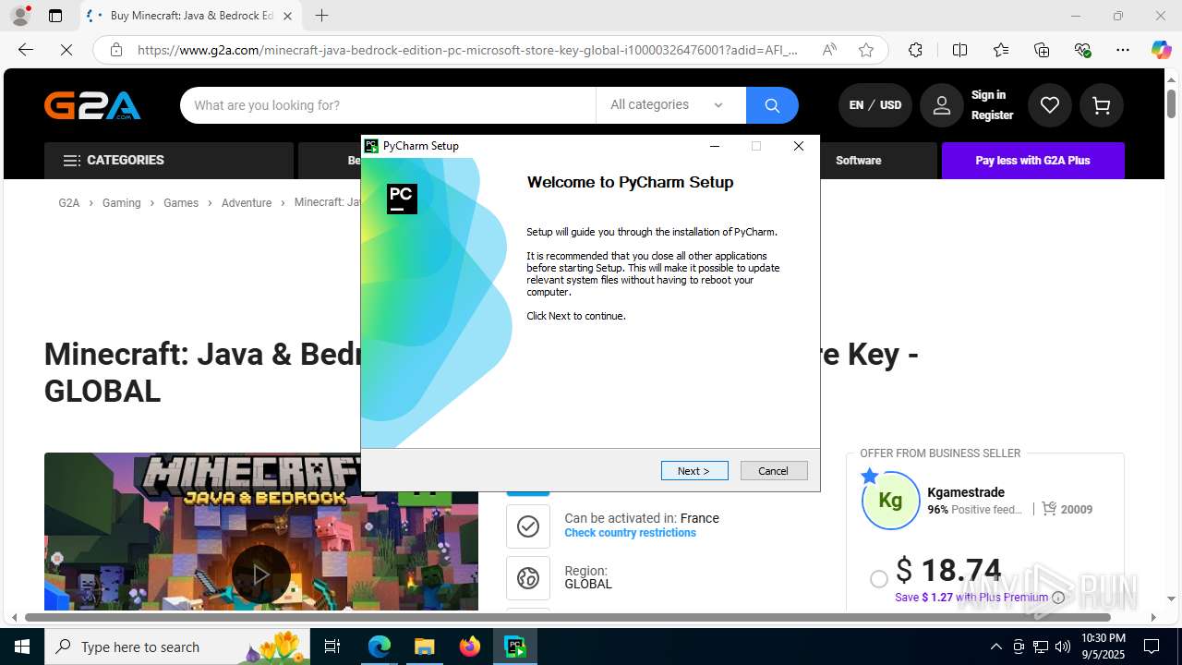The height and width of the screenshot is (665, 1182).
Task: Select the Buy Minecraft tab
Action: pyautogui.click(x=191, y=16)
